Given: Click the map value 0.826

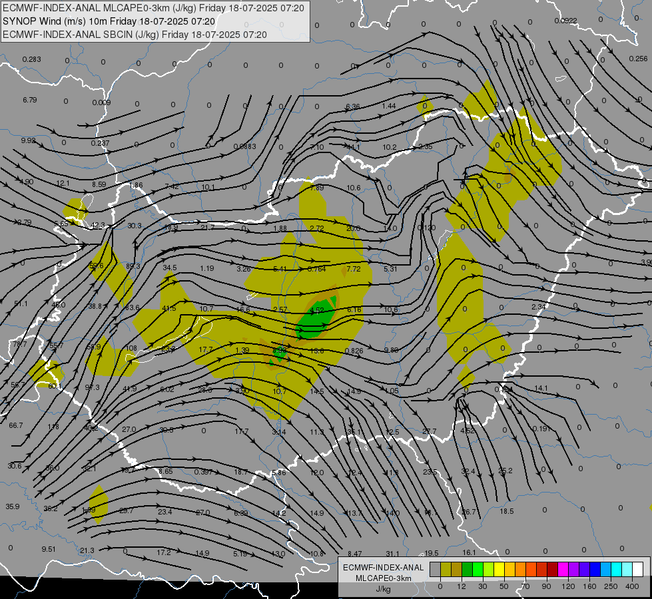Looking at the screenshot, I should click(x=354, y=351).
